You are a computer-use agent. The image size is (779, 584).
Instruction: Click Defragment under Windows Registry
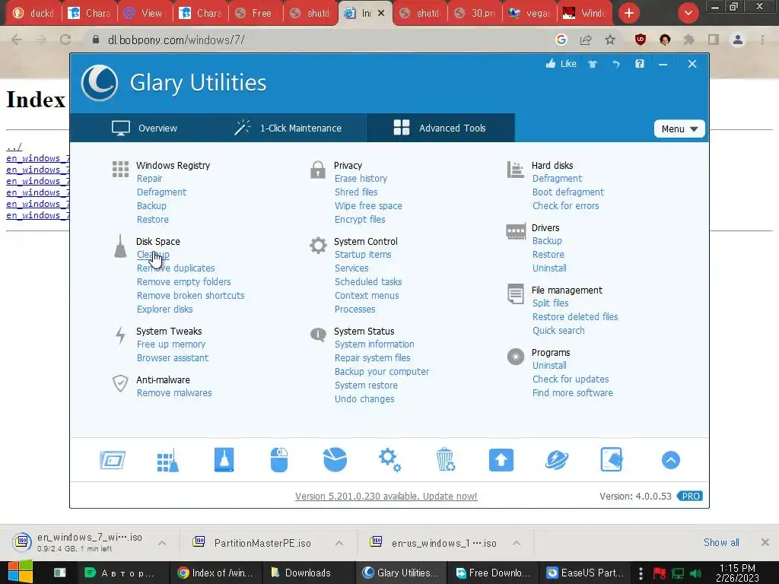pos(161,192)
